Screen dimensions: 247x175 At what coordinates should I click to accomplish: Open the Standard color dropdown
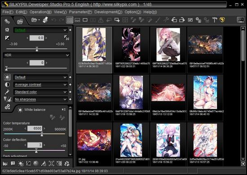tap(40, 92)
